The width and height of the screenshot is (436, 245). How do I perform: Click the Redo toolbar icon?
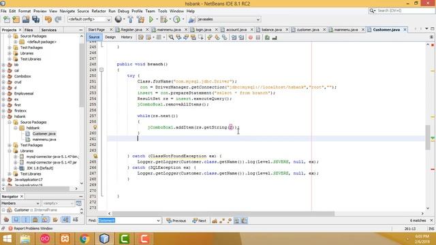pyautogui.click(x=58, y=20)
